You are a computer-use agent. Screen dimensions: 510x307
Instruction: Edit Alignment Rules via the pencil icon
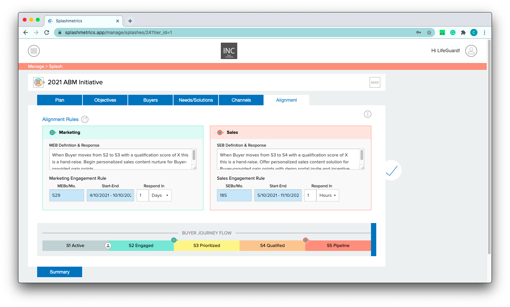(85, 119)
